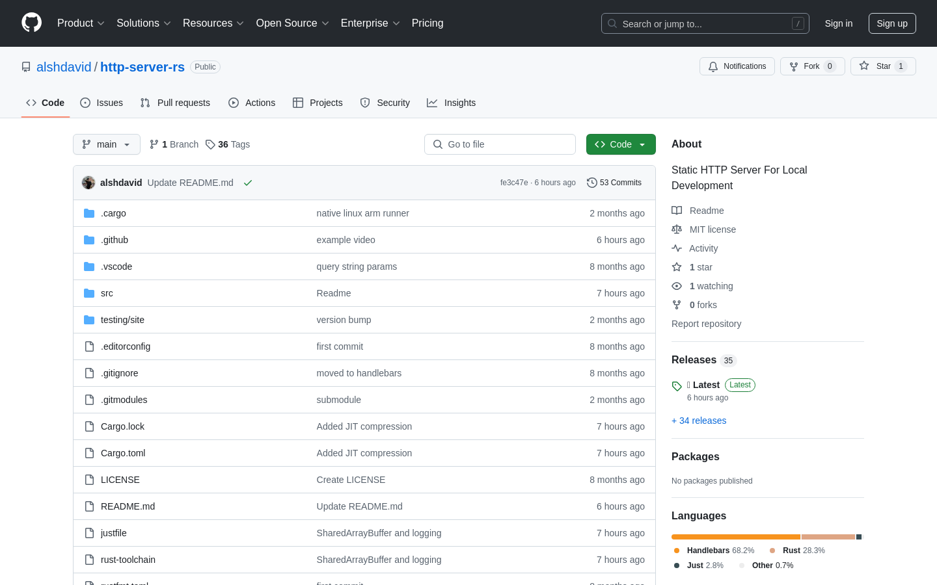
Task: Click the scale icon beside MIT license
Action: tap(677, 229)
